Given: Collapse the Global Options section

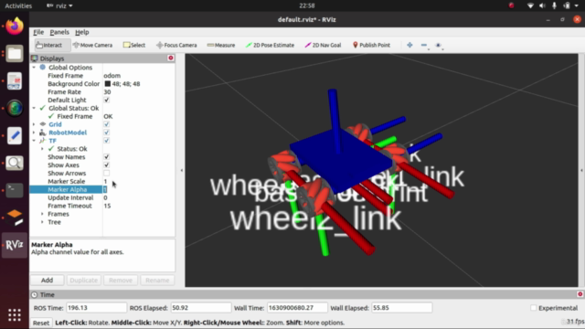Looking at the screenshot, I should (34, 68).
